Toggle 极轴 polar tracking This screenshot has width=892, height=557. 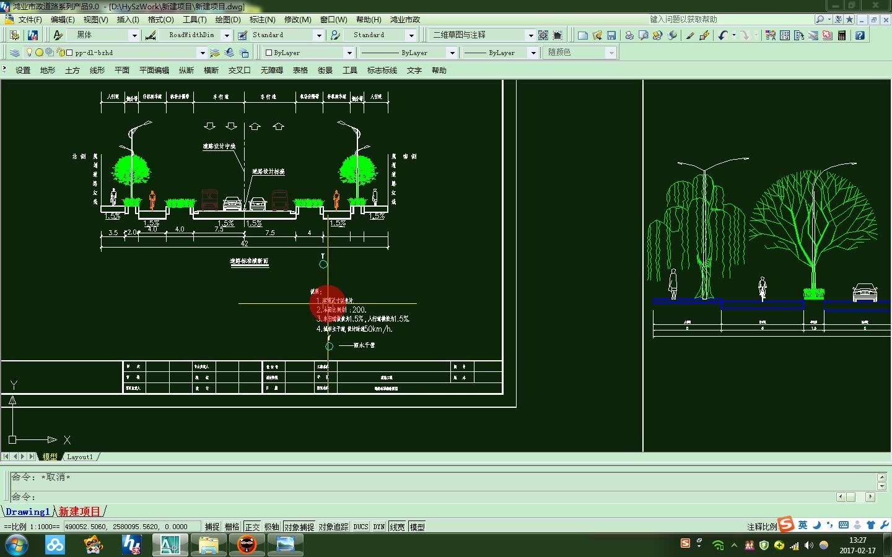272,527
